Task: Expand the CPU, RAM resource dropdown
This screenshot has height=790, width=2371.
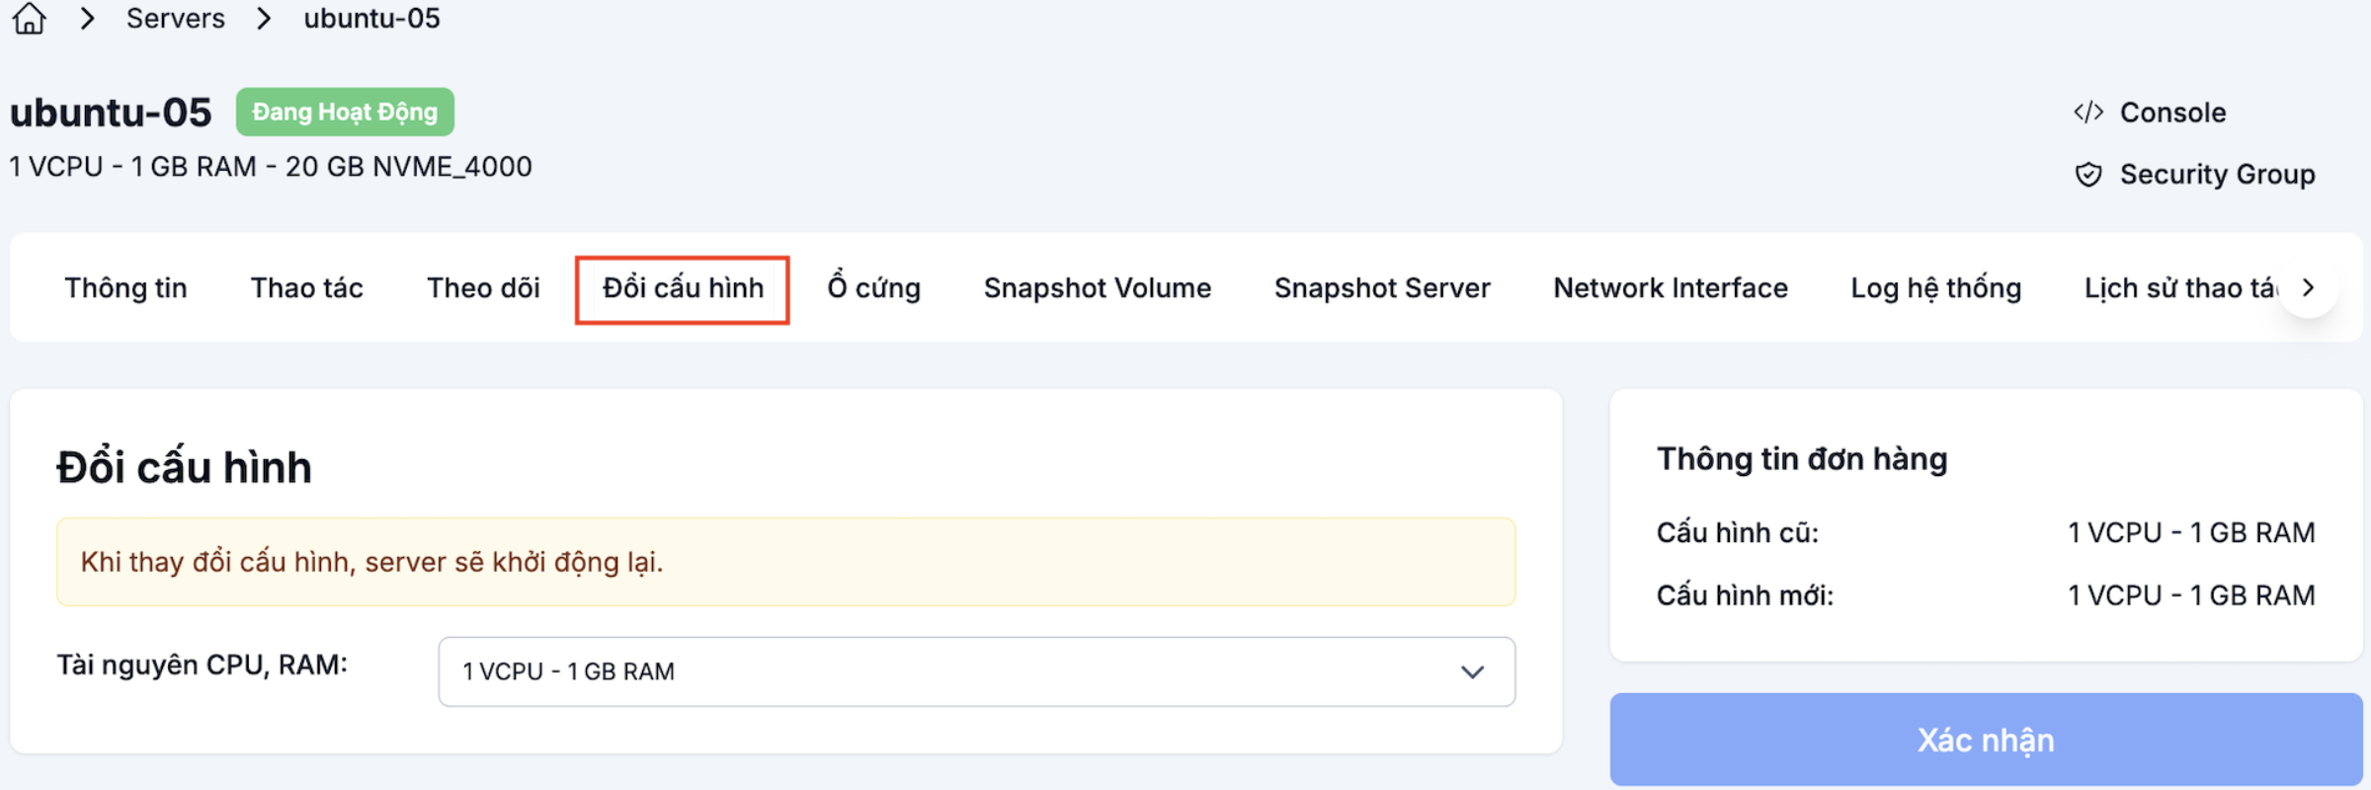Action: (x=976, y=671)
